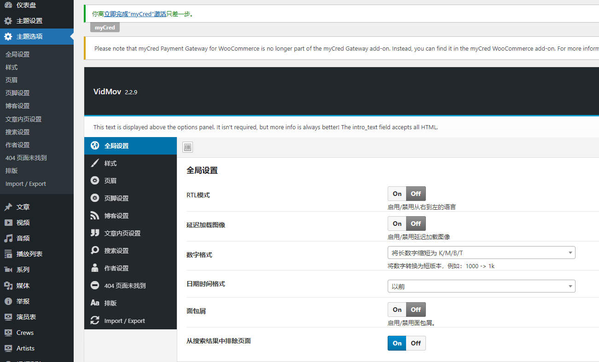
Task: Open 搜索设置 tab in options panel
Action: pyautogui.click(x=130, y=251)
